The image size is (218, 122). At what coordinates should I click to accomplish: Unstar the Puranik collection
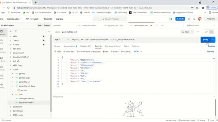(x=44, y=45)
